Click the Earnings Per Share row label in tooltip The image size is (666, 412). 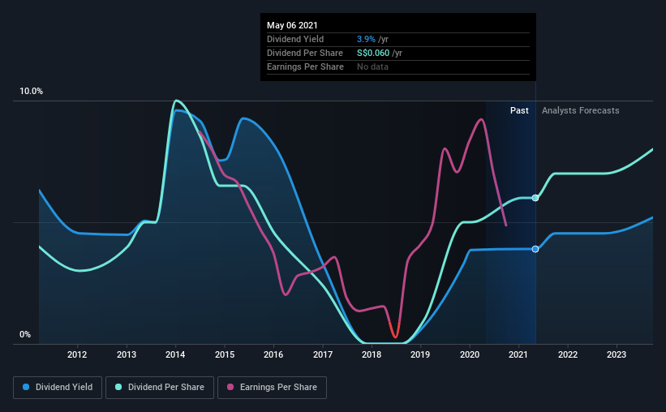pos(305,67)
